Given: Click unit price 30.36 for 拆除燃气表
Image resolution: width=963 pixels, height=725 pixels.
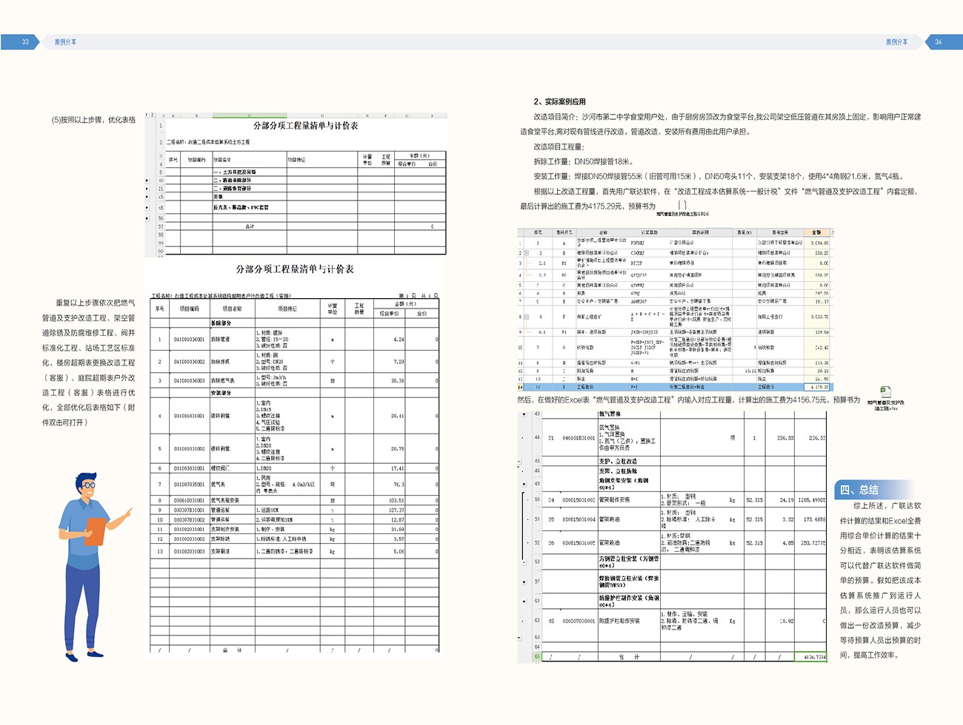Looking at the screenshot, I should tap(397, 380).
